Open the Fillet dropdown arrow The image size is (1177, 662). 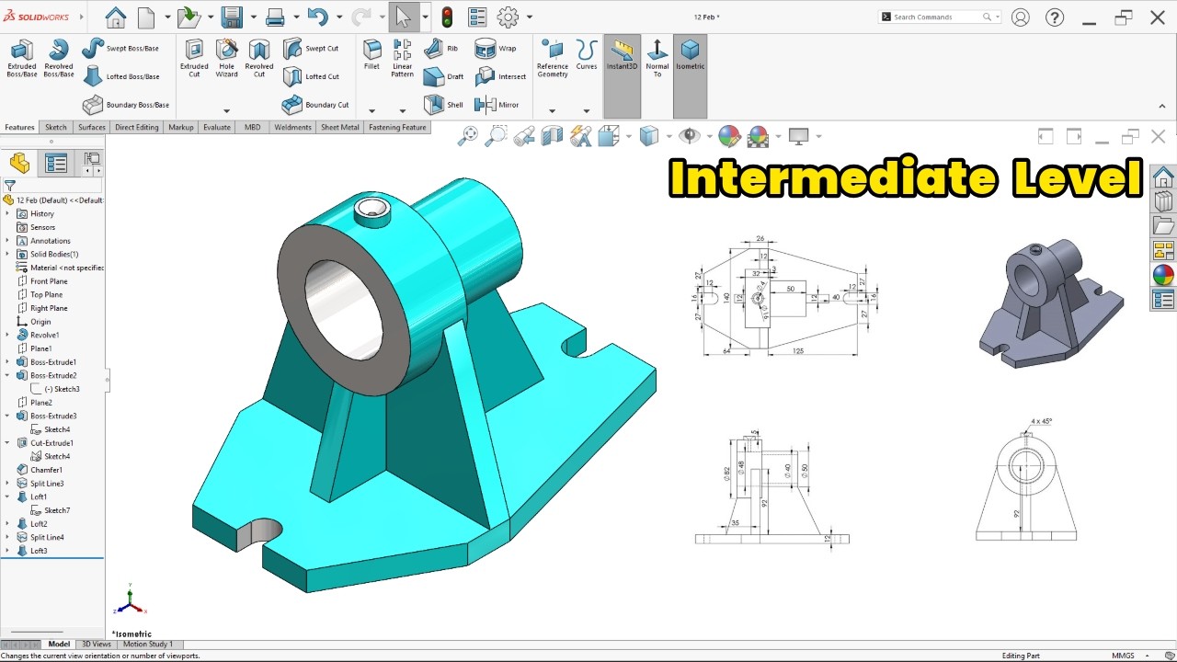point(371,111)
